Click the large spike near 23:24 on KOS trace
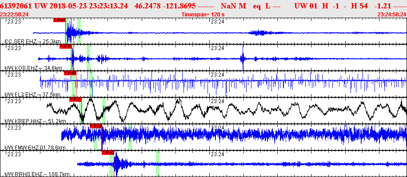The width and height of the screenshot is (407, 177). tap(243, 58)
